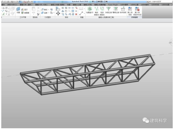Click the Measure distance tool icon
Viewport: 174px width, 129px height.
pyautogui.click(x=82, y=9)
